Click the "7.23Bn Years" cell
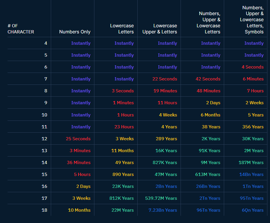The width and height of the screenshot is (270, 223). click(163, 210)
